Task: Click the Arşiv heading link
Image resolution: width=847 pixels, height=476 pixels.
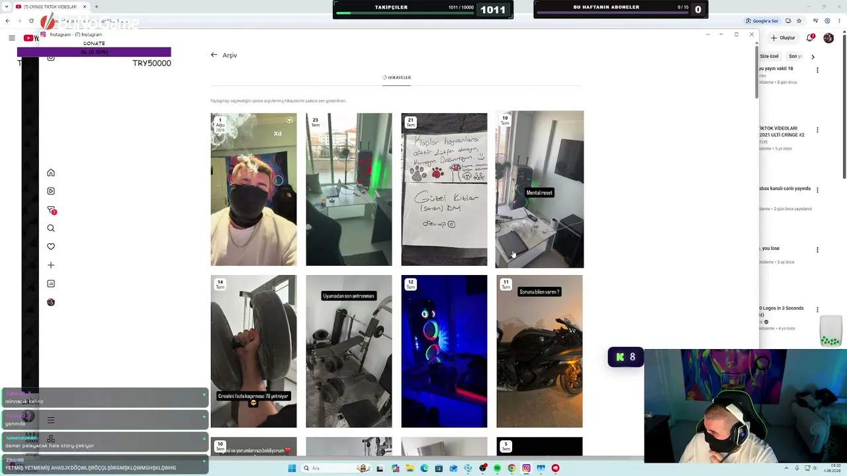Action: tap(230, 55)
